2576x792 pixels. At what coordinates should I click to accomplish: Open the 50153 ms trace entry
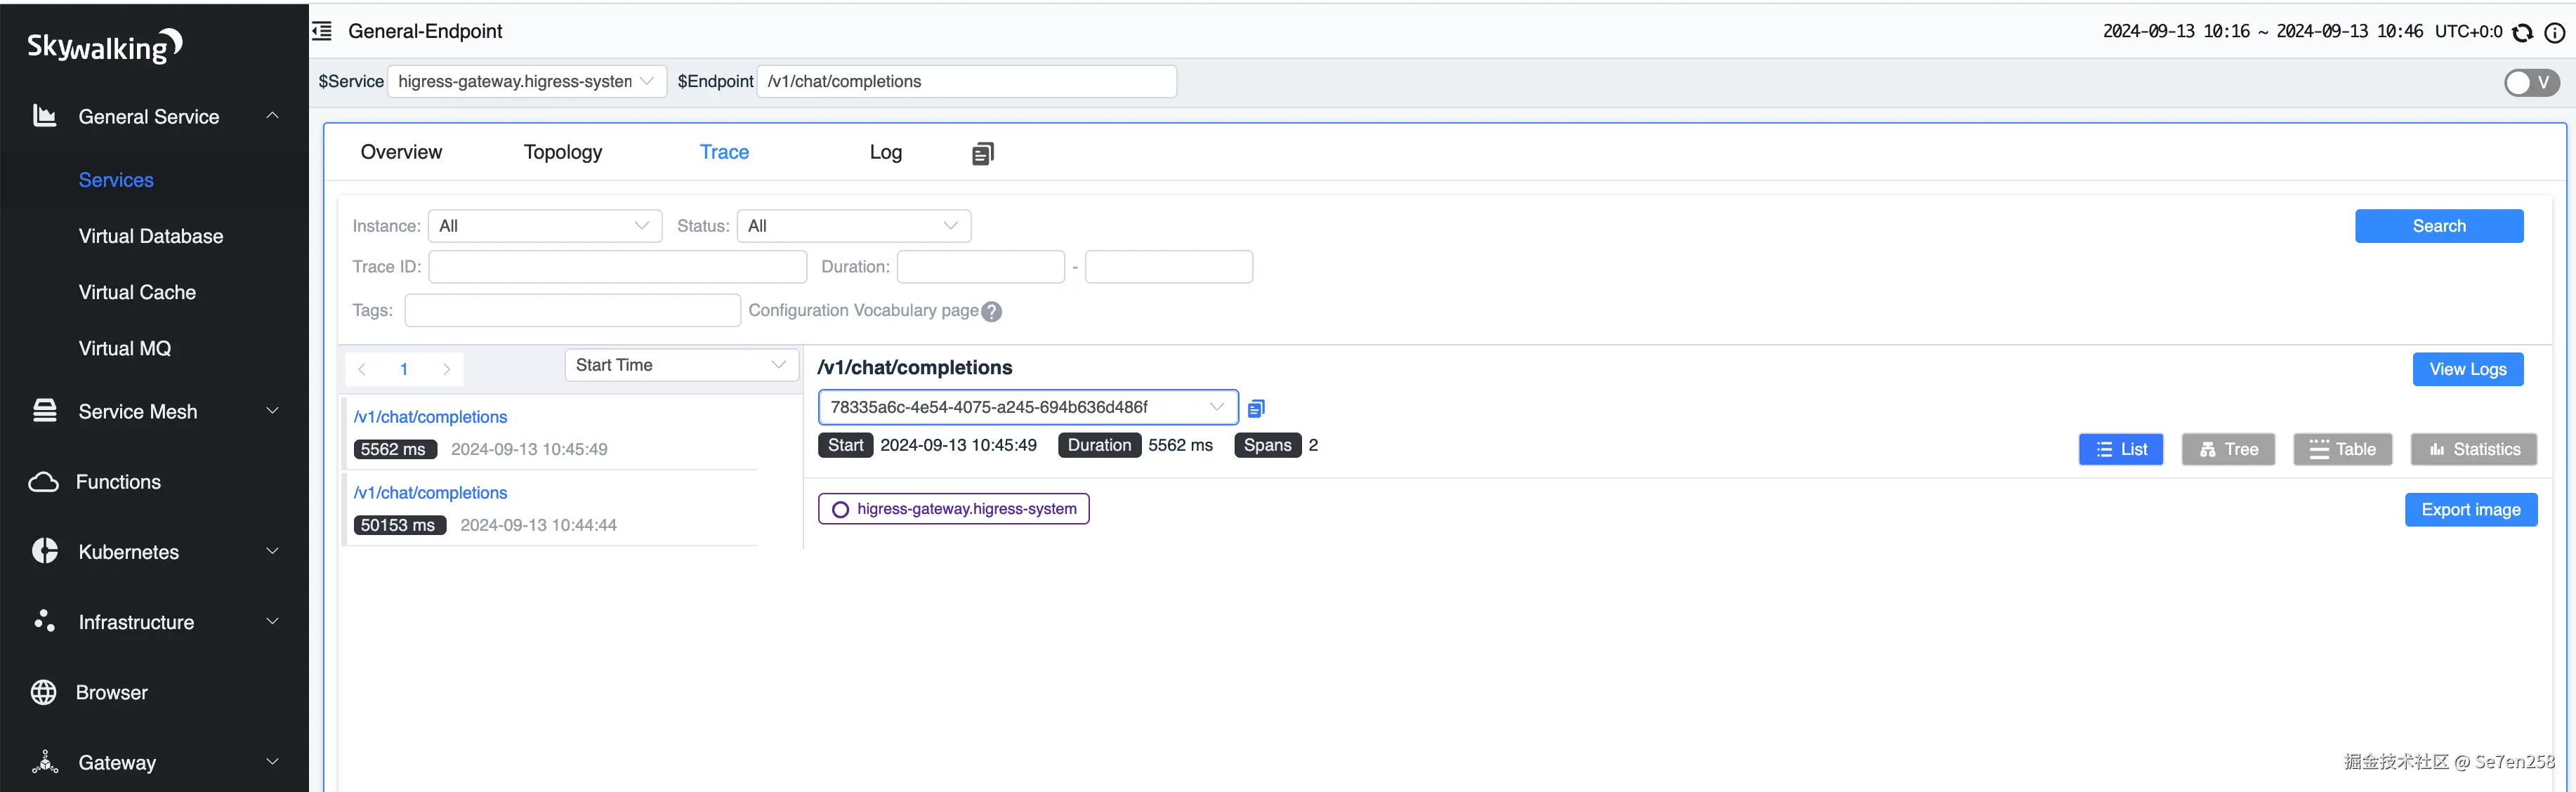click(430, 493)
